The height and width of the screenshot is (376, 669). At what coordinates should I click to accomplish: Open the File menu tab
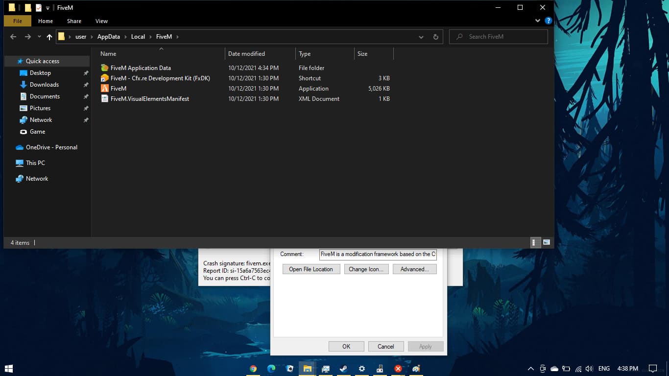tap(18, 21)
